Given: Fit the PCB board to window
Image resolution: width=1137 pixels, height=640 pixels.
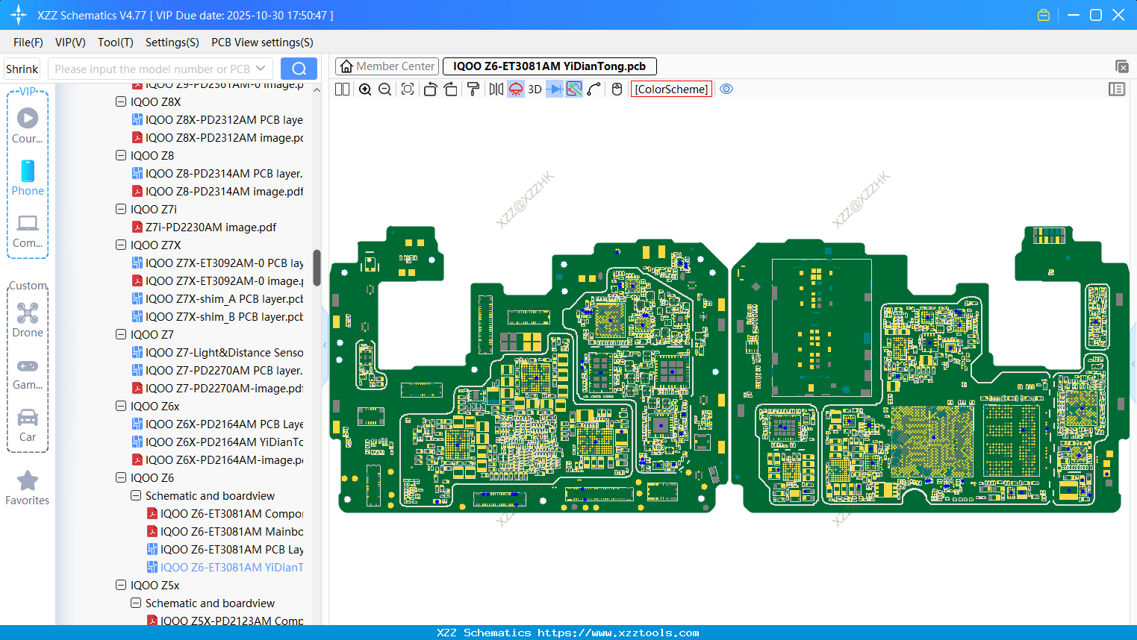Looking at the screenshot, I should coord(408,90).
